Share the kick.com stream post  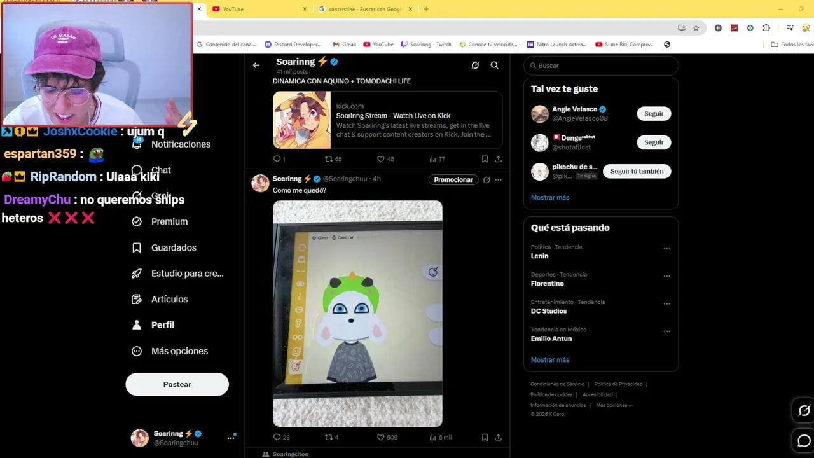pyautogui.click(x=498, y=159)
